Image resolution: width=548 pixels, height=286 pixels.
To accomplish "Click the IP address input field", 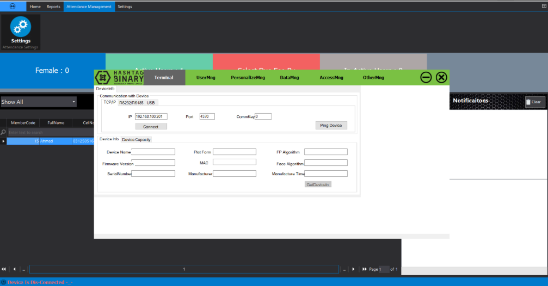I will click(151, 116).
